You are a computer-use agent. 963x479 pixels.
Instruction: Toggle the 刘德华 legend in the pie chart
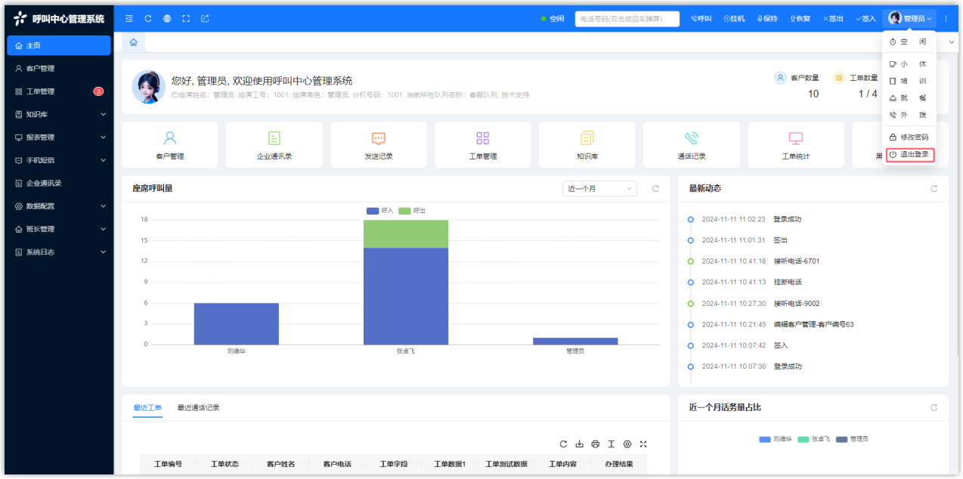[x=775, y=439]
